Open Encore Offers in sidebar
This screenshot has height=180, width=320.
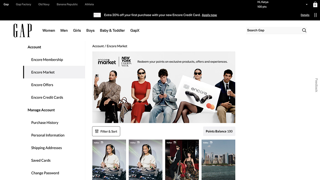click(x=42, y=85)
